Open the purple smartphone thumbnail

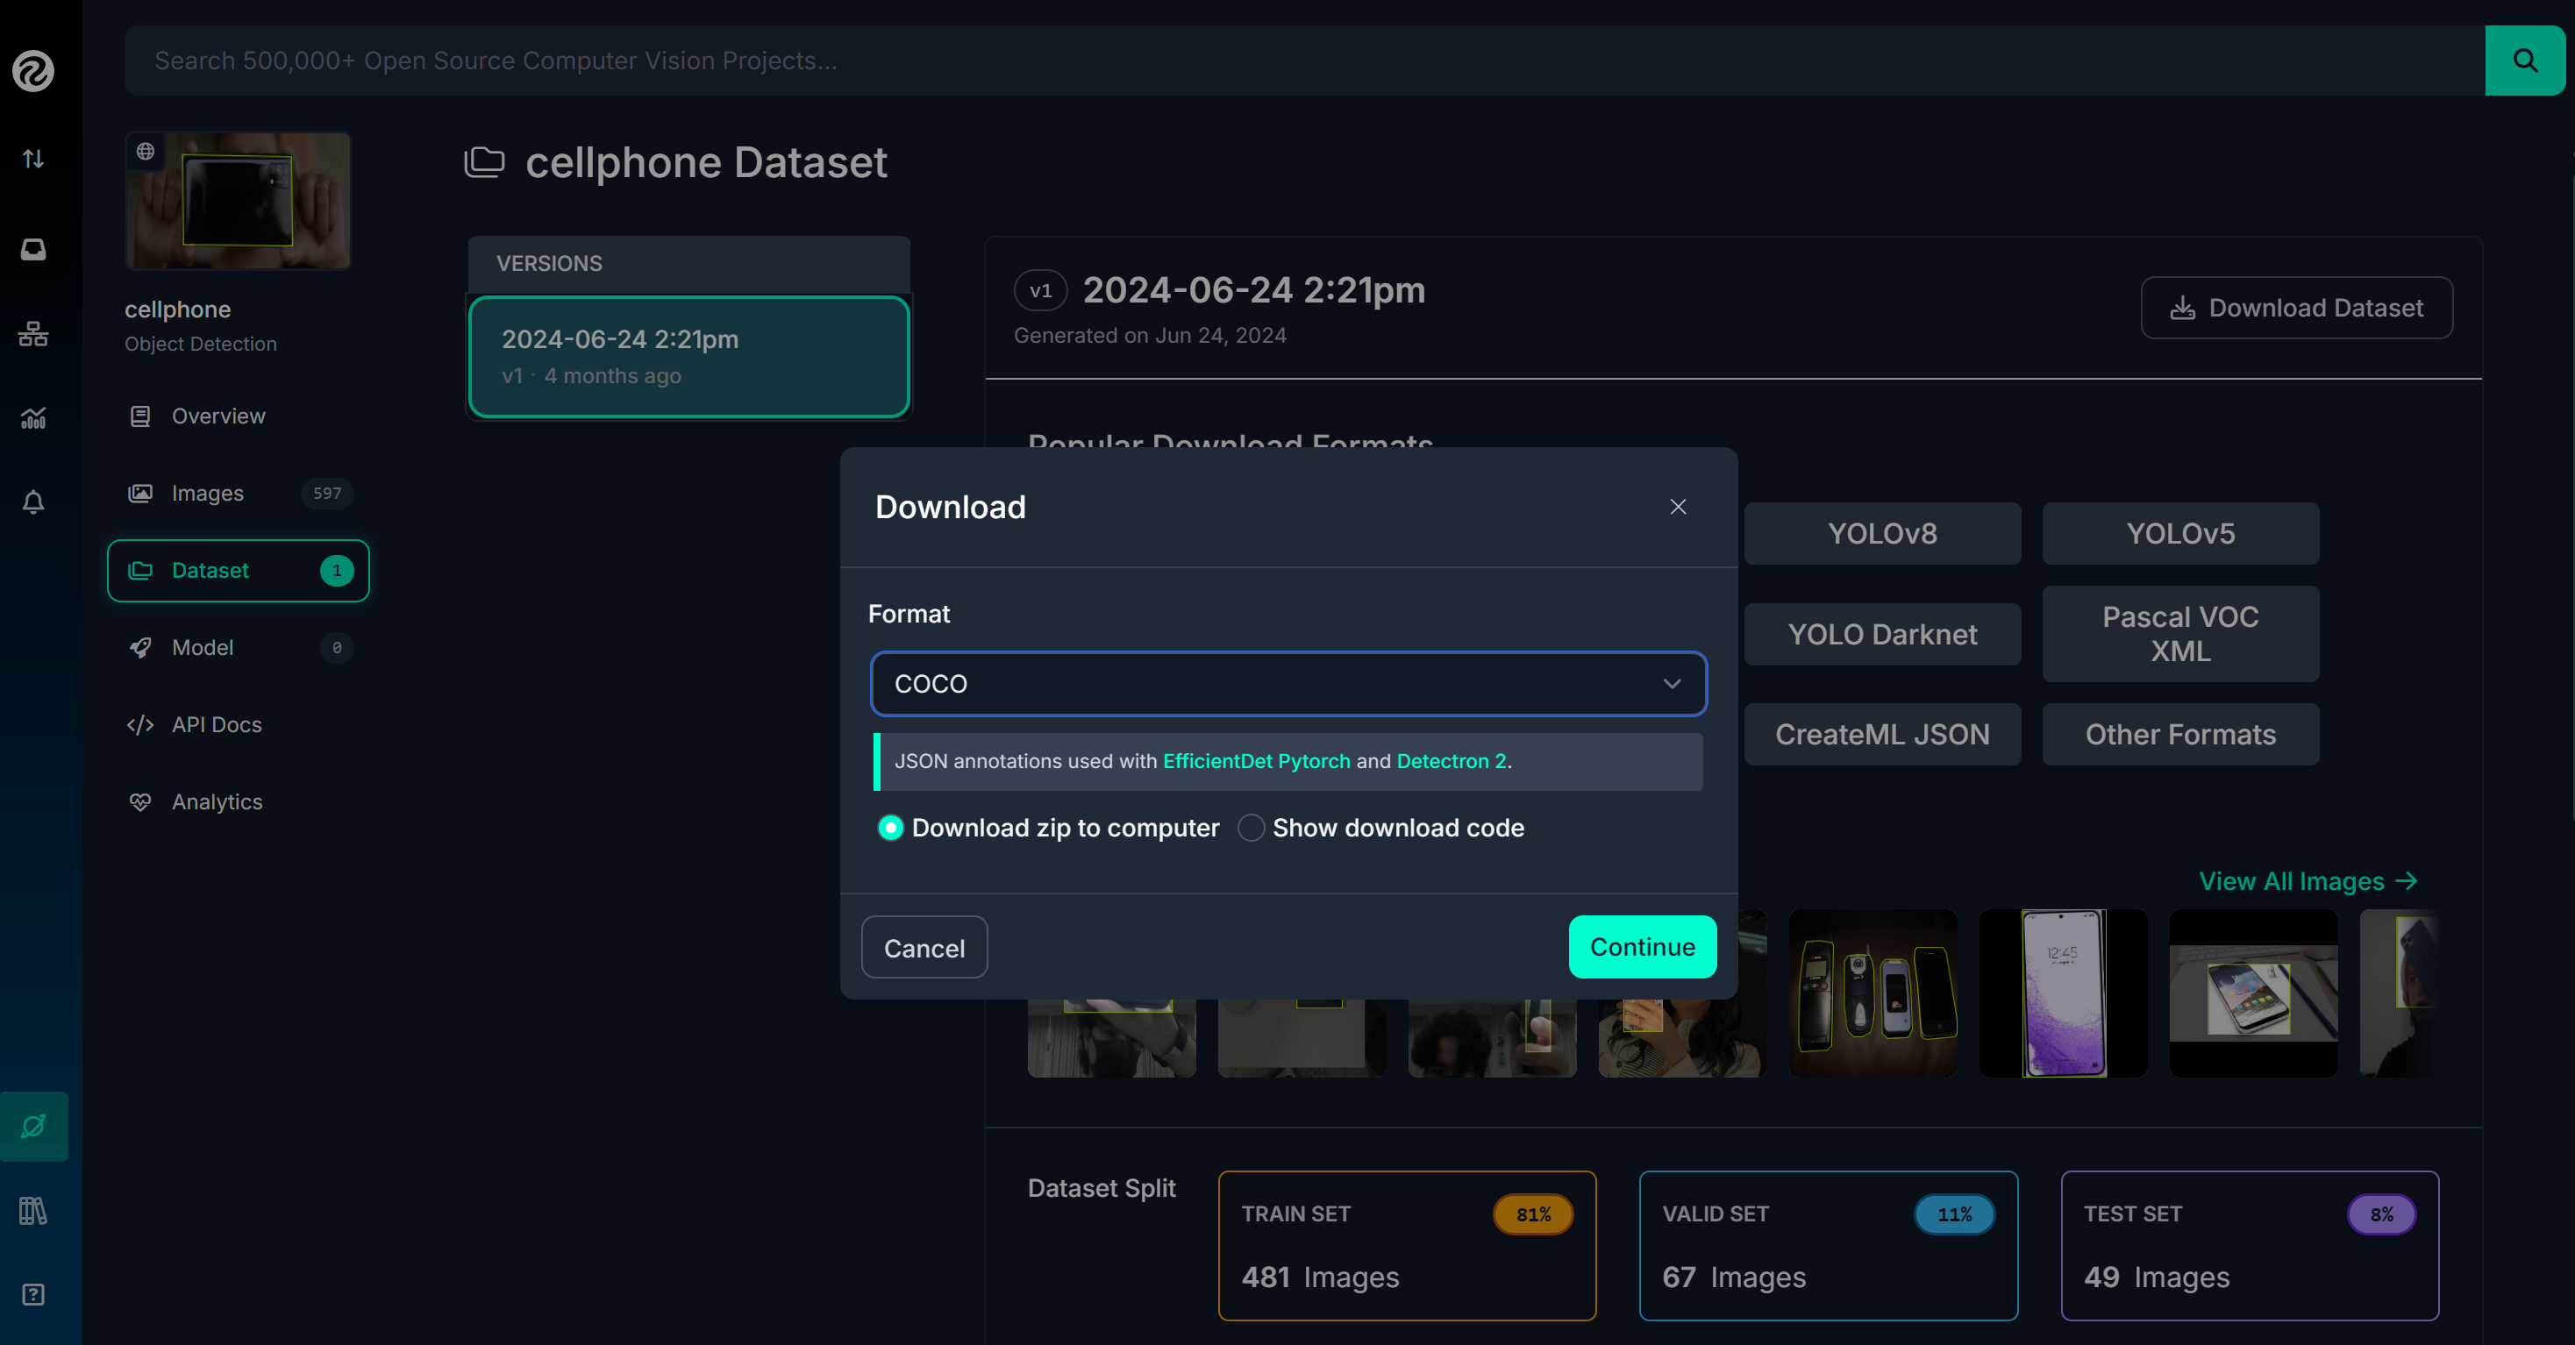(x=2063, y=993)
